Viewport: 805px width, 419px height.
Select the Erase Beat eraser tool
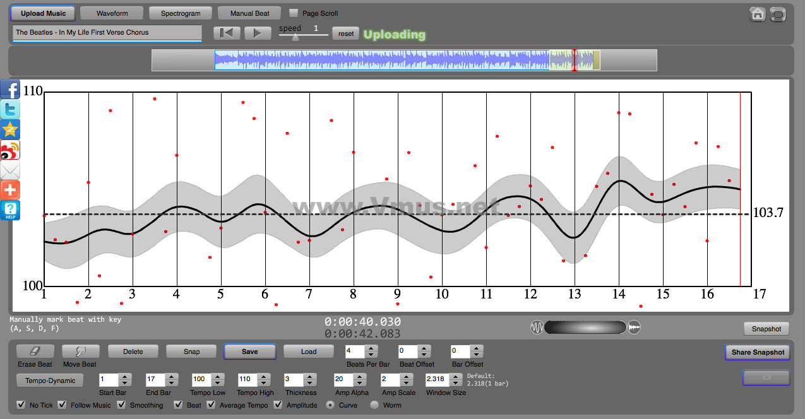pyautogui.click(x=35, y=351)
